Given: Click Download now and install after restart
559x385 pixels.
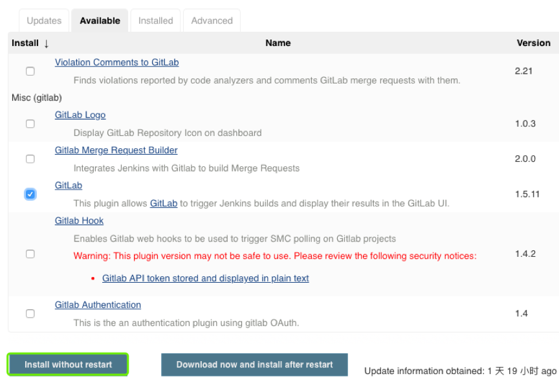Looking at the screenshot, I should (254, 364).
